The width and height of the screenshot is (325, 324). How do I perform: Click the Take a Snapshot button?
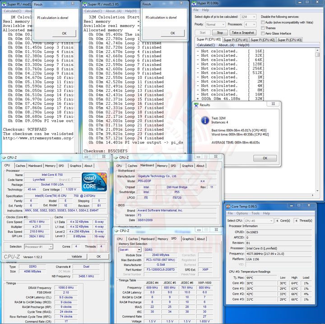coord(243,33)
